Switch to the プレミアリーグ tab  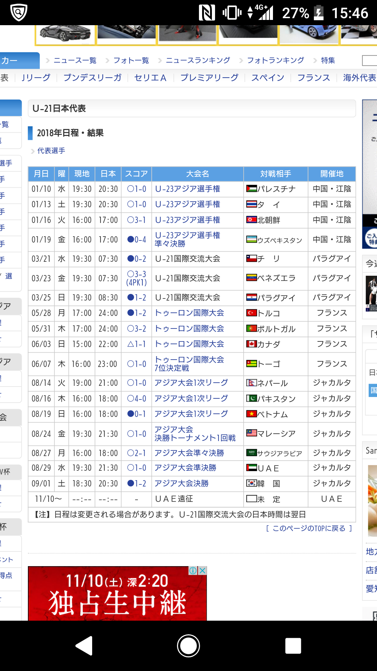point(209,78)
